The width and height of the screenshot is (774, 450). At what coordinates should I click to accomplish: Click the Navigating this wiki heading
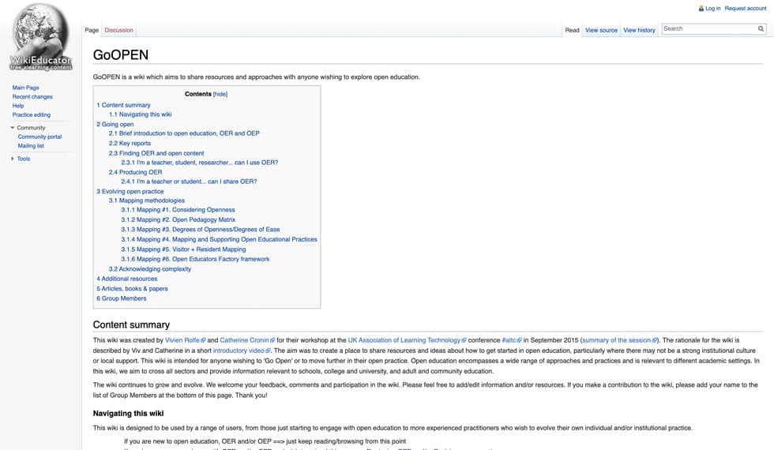(128, 414)
